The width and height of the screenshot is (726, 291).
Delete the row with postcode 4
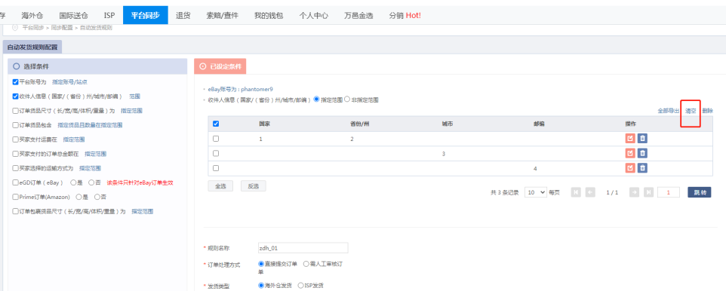(642, 168)
